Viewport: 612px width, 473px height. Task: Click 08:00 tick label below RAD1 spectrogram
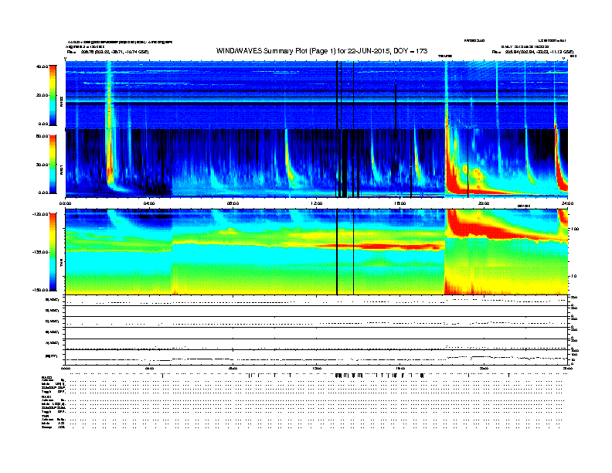click(233, 203)
